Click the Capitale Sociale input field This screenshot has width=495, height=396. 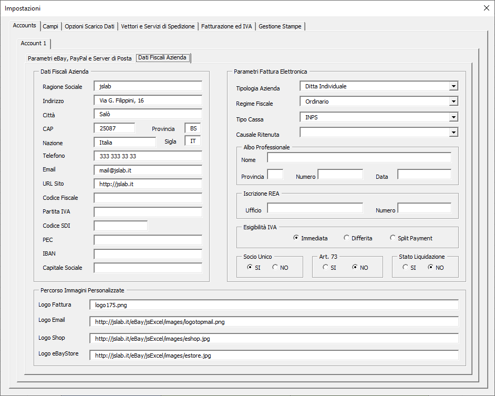pyautogui.click(x=148, y=268)
